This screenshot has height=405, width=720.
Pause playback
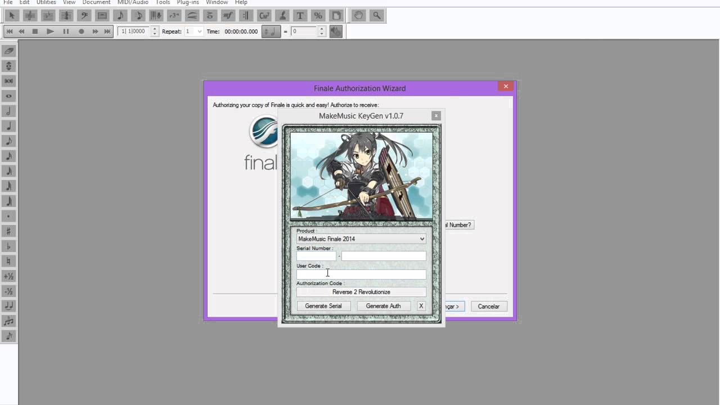[66, 31]
